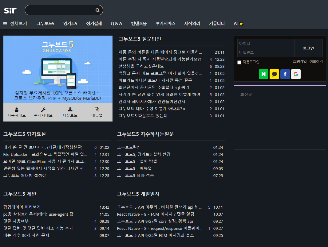This screenshot has height=247, width=328.
Task: Click the 정보찾기 link
Action: pos(316,62)
